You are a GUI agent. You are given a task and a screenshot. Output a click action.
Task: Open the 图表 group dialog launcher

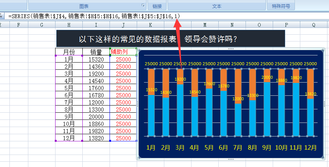click(143, 6)
